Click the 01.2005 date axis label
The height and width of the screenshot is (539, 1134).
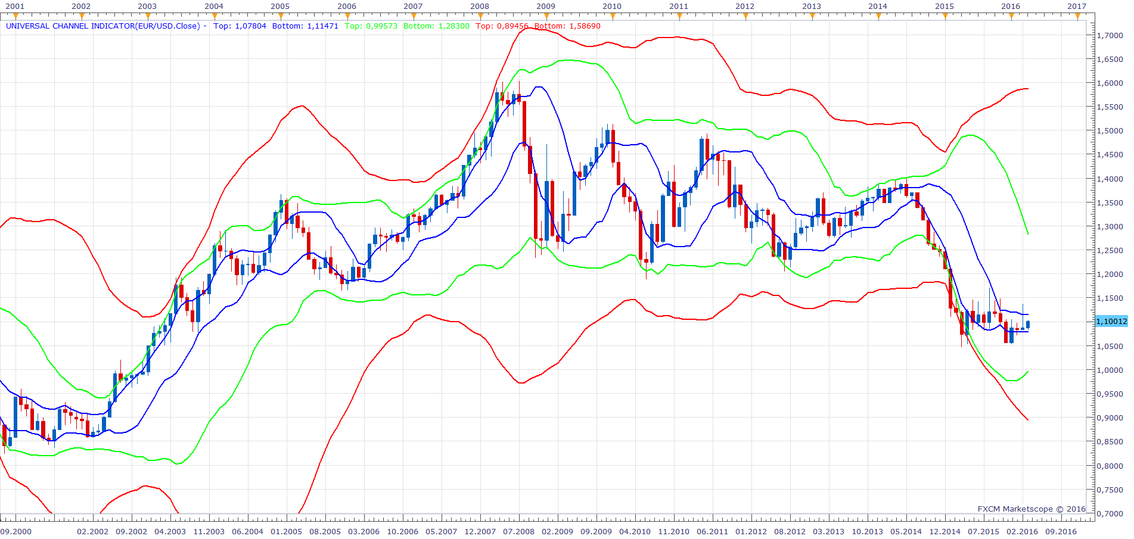[287, 531]
